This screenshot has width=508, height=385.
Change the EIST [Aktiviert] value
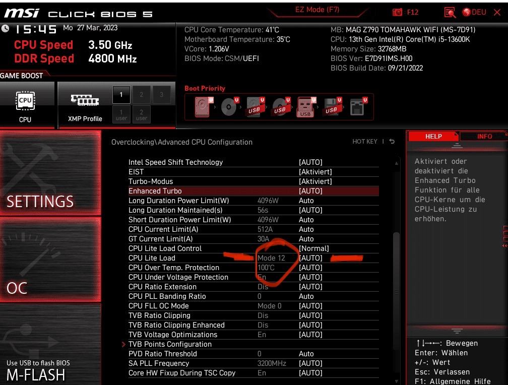(x=315, y=172)
